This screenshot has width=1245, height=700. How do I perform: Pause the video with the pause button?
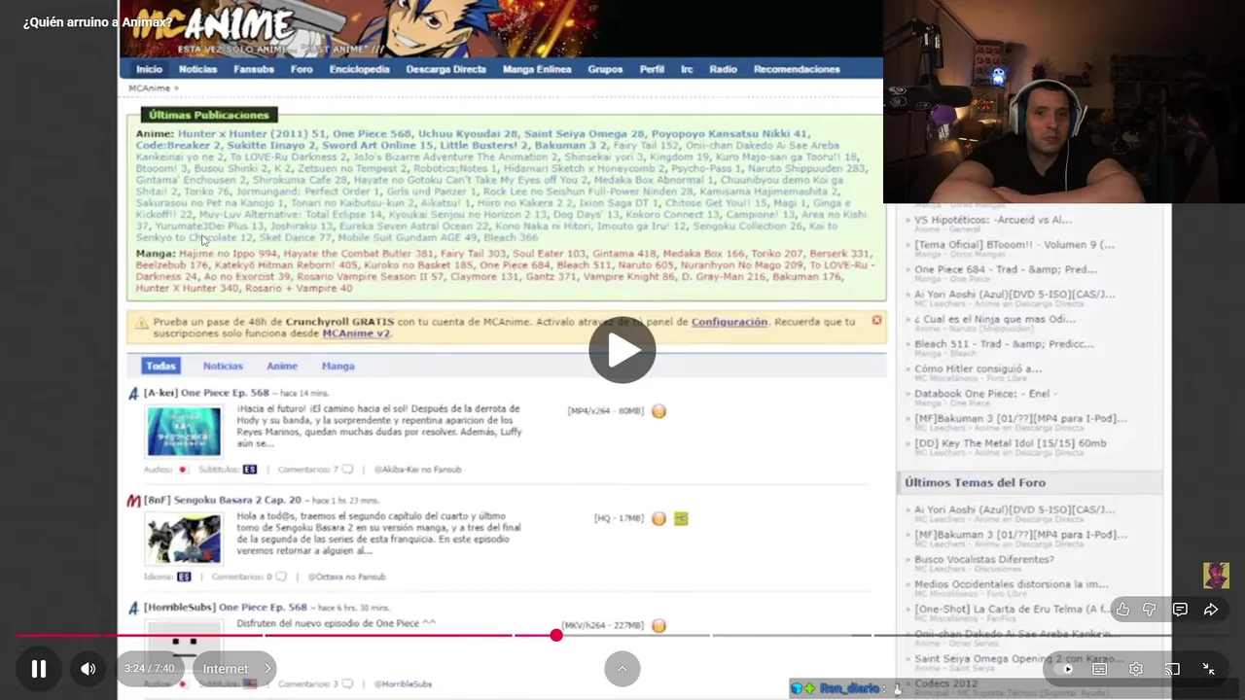coord(39,669)
